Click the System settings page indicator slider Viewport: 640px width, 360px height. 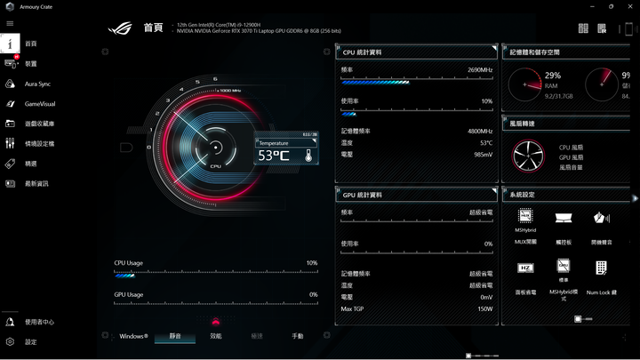tap(583, 319)
